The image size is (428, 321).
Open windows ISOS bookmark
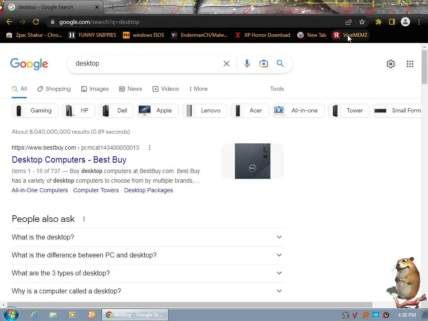click(144, 35)
